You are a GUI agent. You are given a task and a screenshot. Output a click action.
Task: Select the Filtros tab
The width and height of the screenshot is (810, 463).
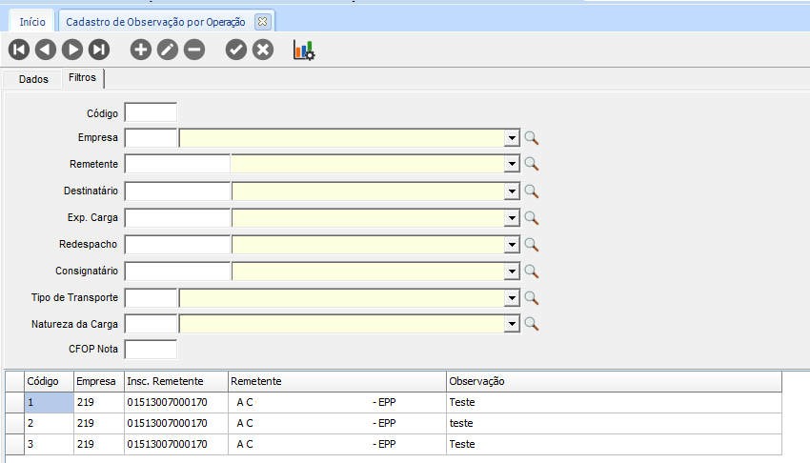pos(83,77)
